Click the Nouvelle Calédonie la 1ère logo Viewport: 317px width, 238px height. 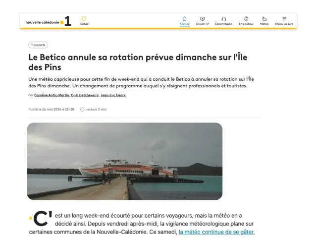(49, 21)
